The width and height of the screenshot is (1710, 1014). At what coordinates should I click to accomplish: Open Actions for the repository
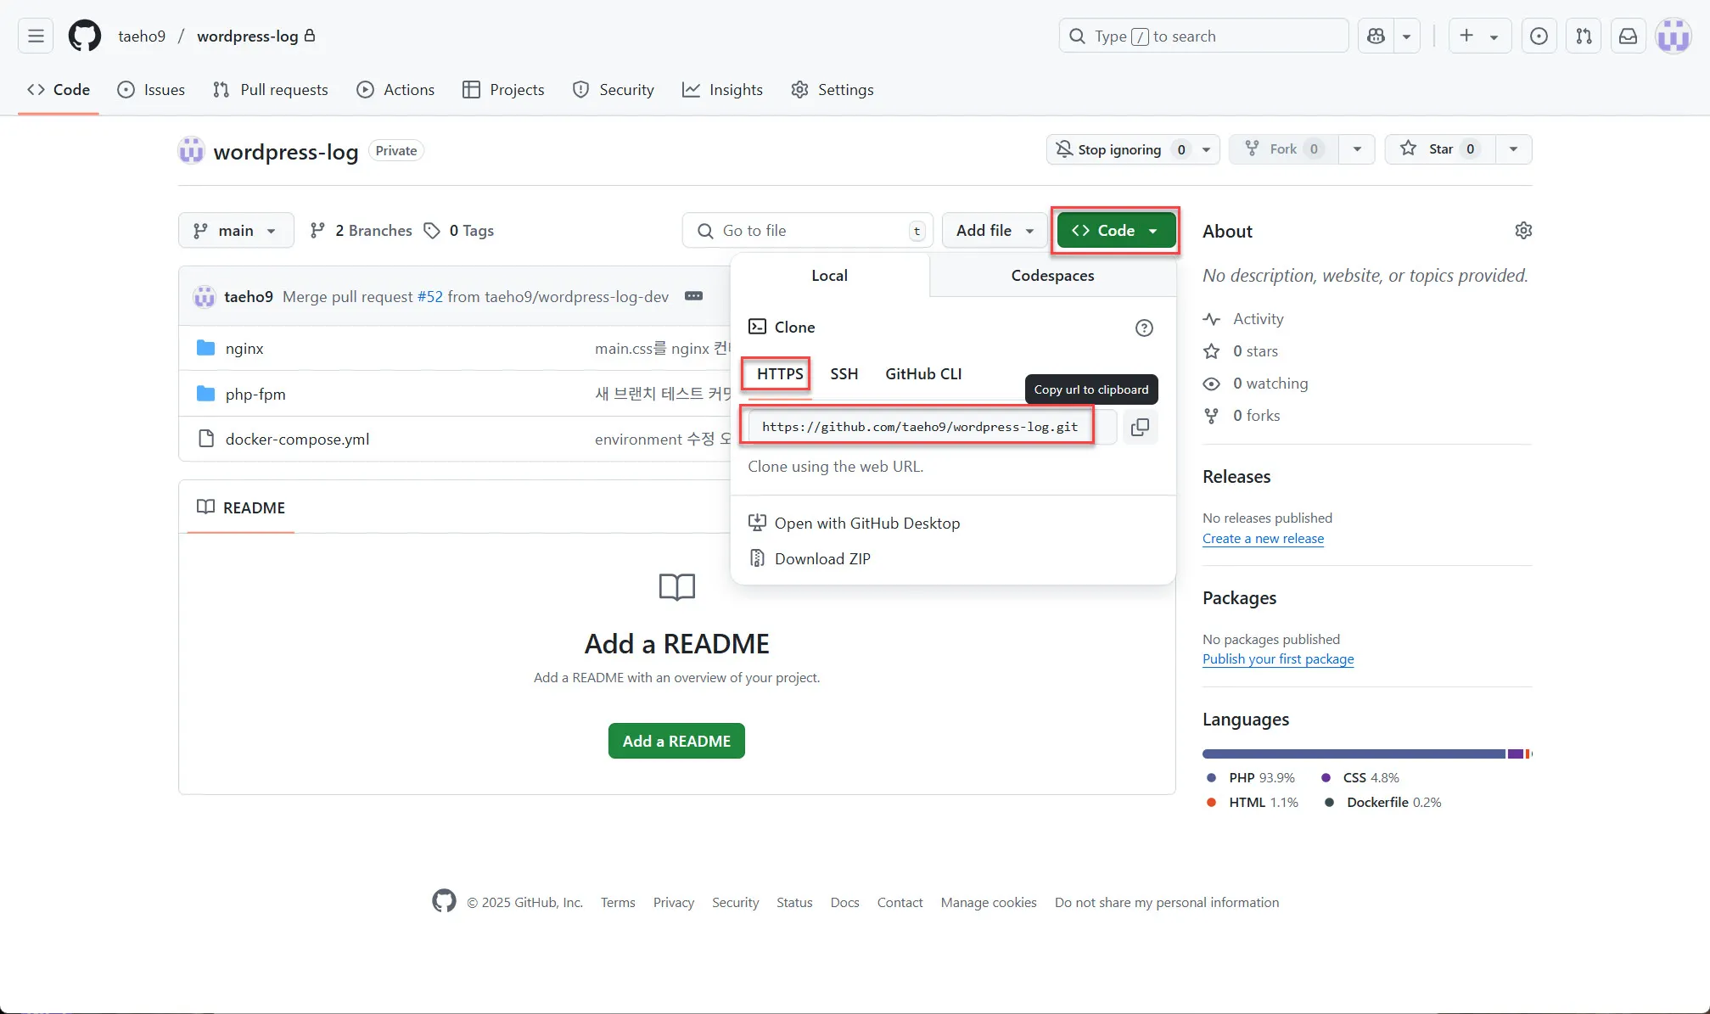395,89
